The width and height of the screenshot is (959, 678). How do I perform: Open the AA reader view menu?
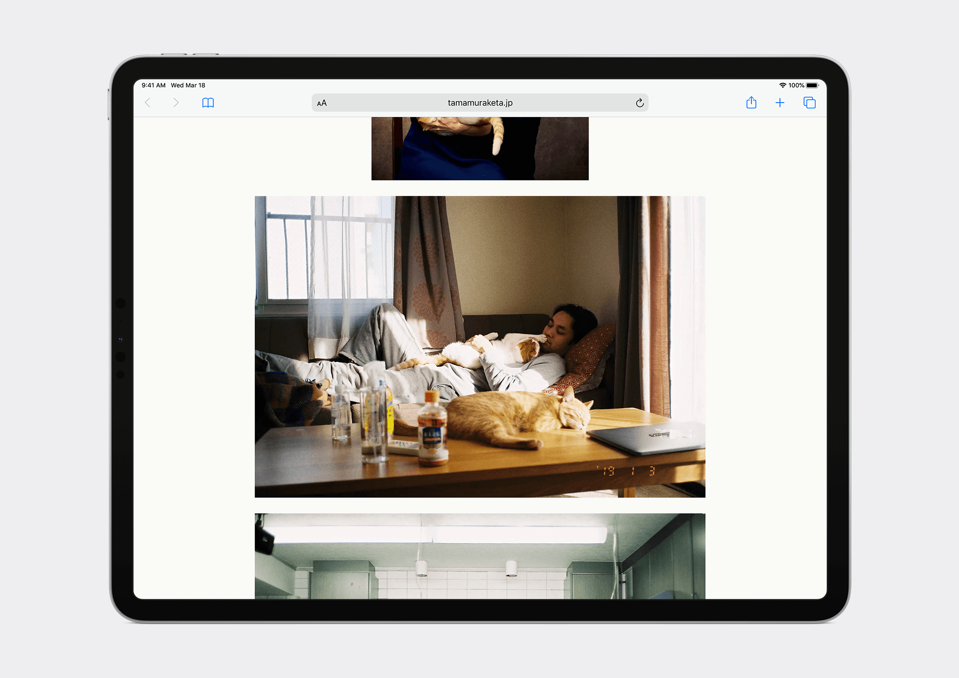322,103
